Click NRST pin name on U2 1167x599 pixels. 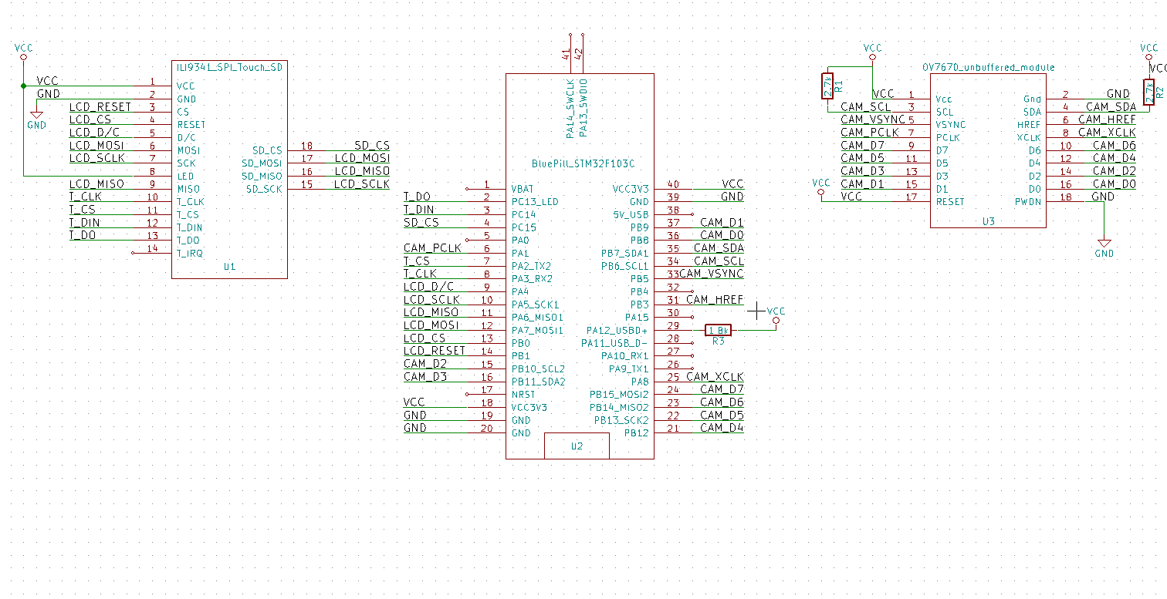[x=523, y=395]
